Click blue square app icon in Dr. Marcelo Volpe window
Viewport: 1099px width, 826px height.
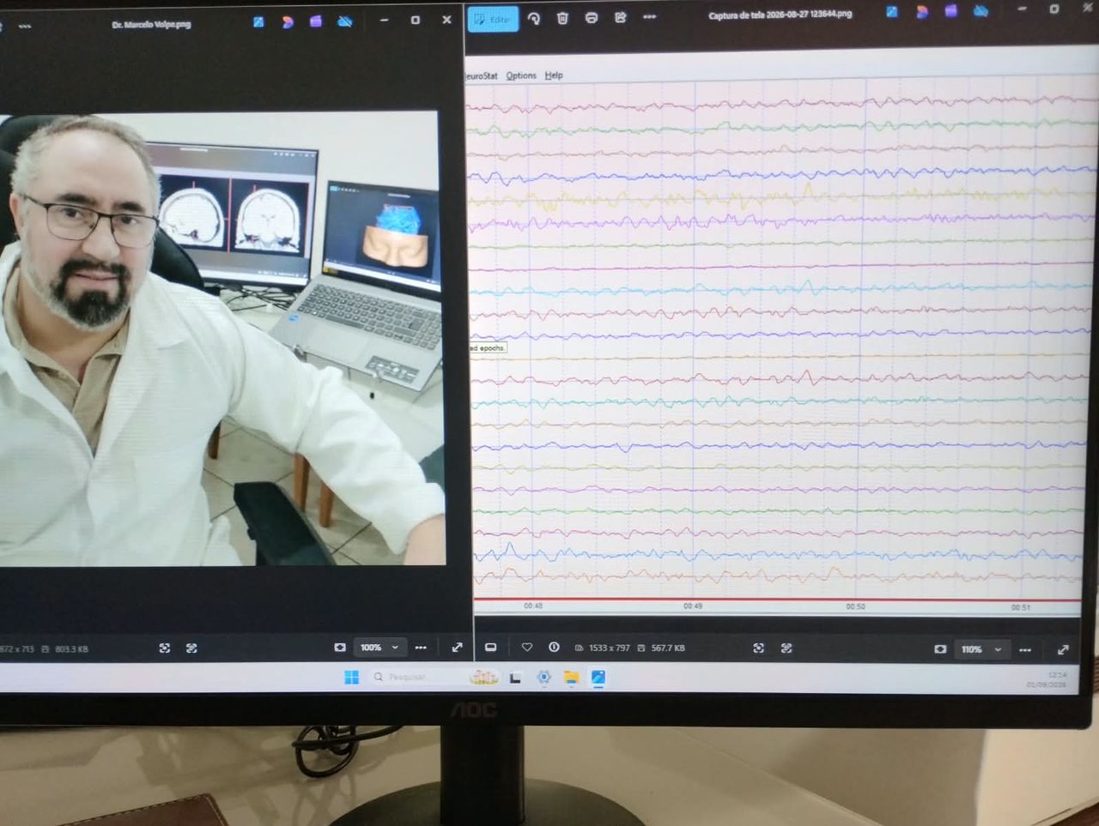tap(258, 21)
